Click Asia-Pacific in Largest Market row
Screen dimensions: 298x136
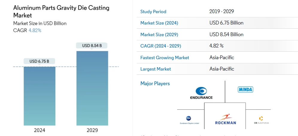[x=222, y=69]
